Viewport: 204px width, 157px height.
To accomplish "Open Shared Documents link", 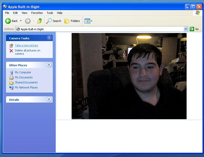I will click(26, 82).
